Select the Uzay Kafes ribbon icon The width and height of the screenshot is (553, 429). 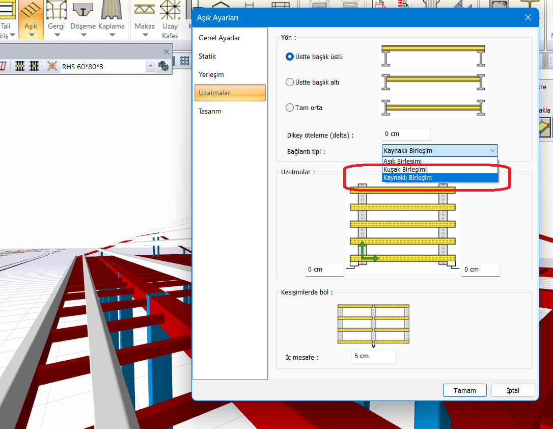(170, 10)
